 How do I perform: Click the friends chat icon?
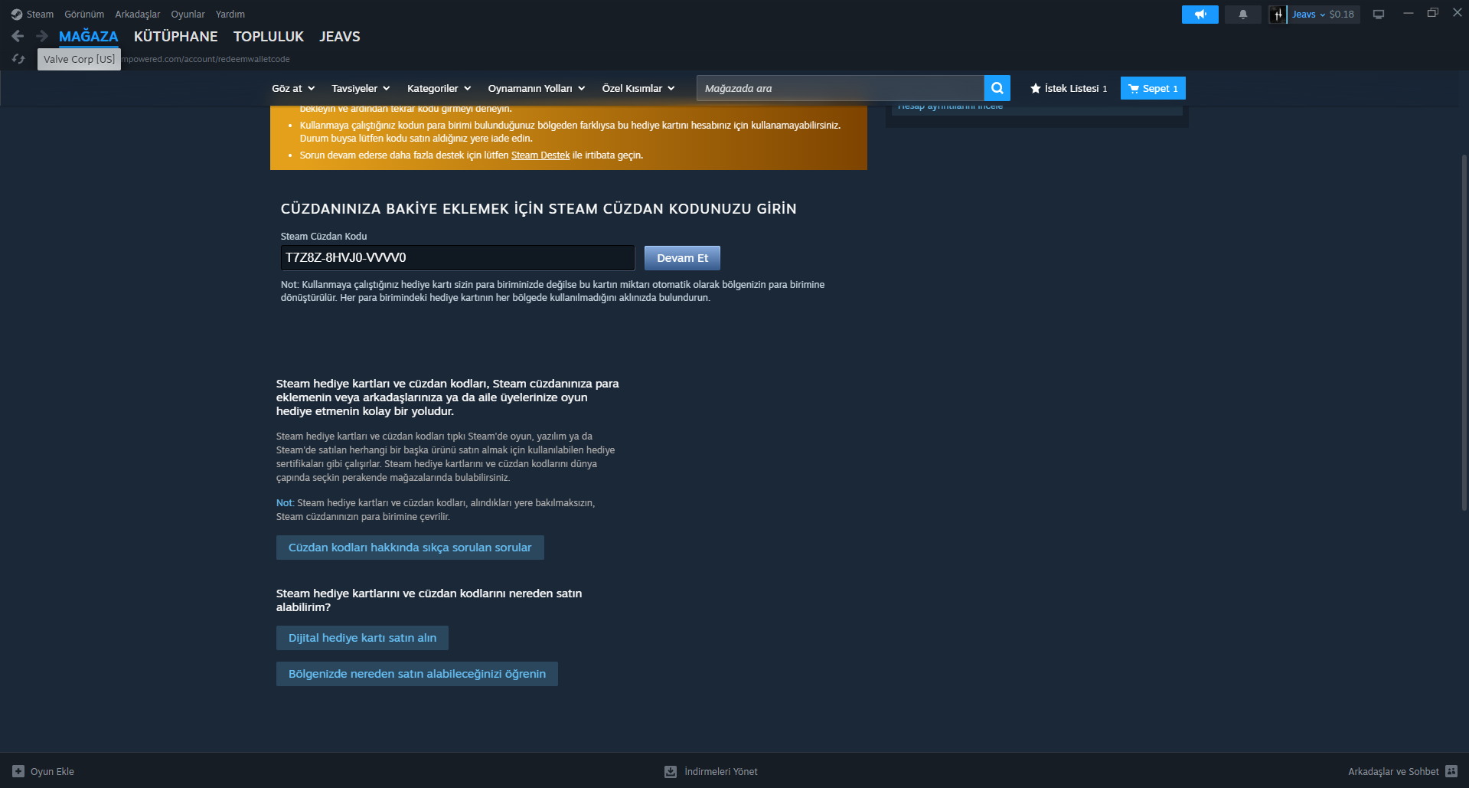point(1451,771)
